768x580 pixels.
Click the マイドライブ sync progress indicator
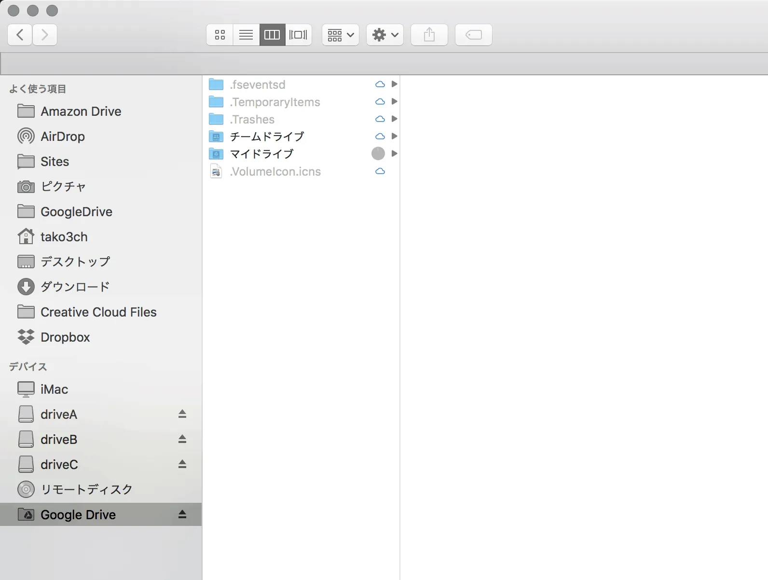click(x=378, y=154)
